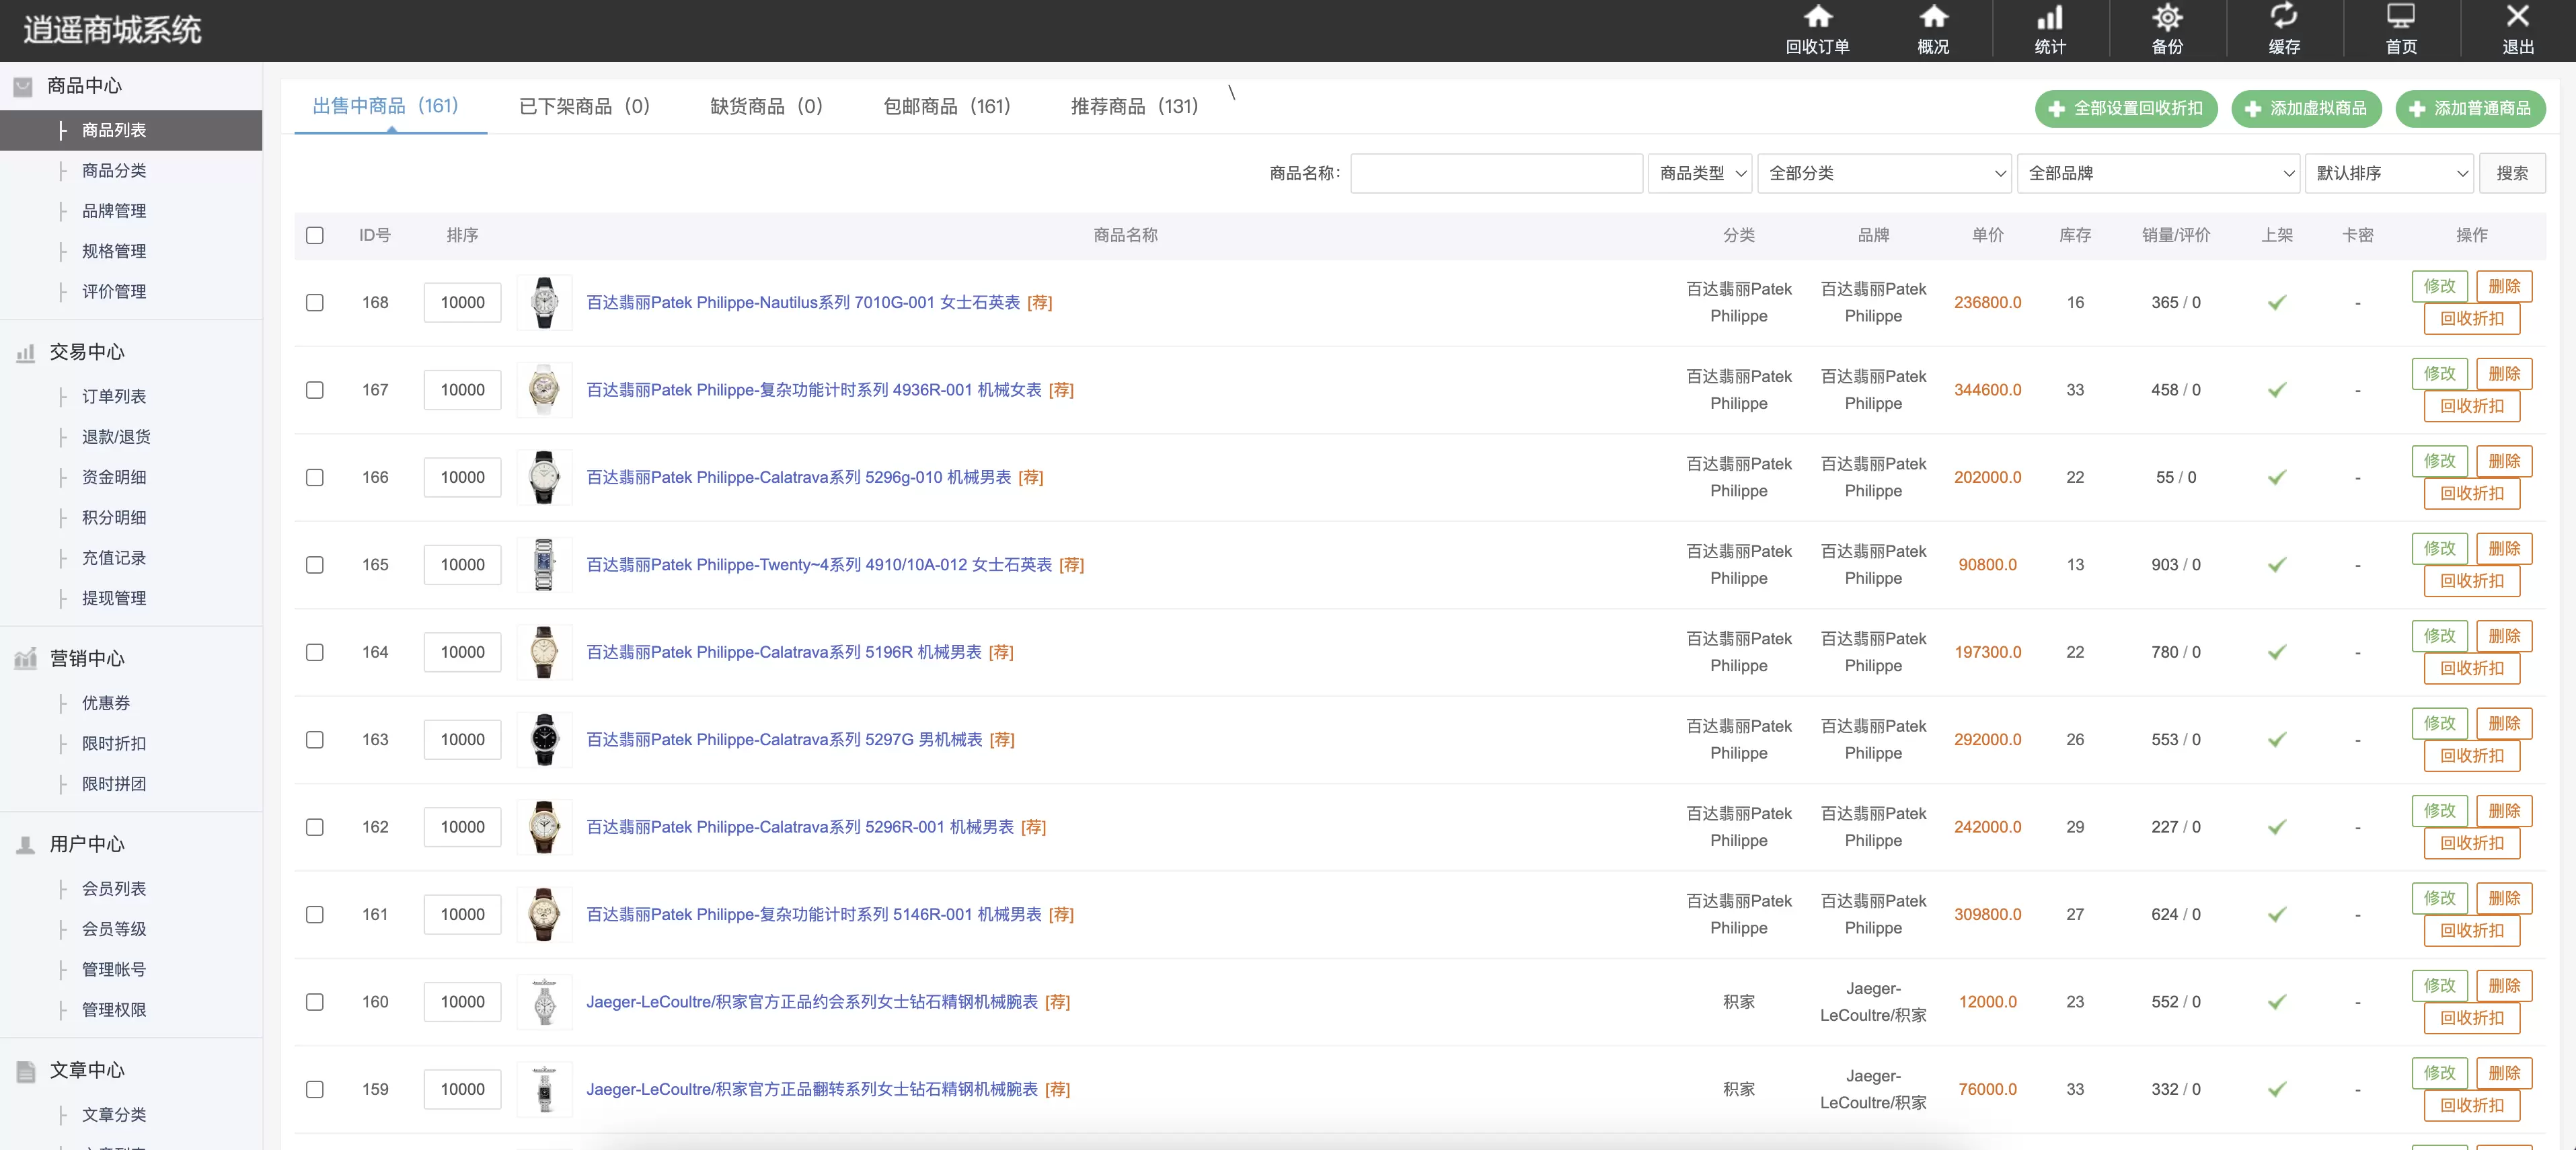The image size is (2576, 1150).
Task: Click 删除 for product 159
Action: (x=2504, y=1073)
